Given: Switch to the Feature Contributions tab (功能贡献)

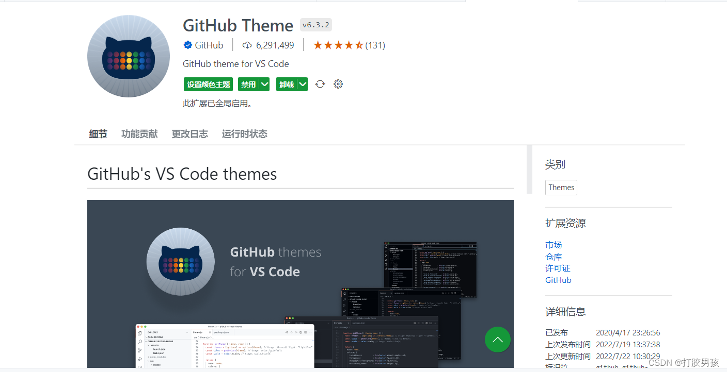Looking at the screenshot, I should coord(139,134).
